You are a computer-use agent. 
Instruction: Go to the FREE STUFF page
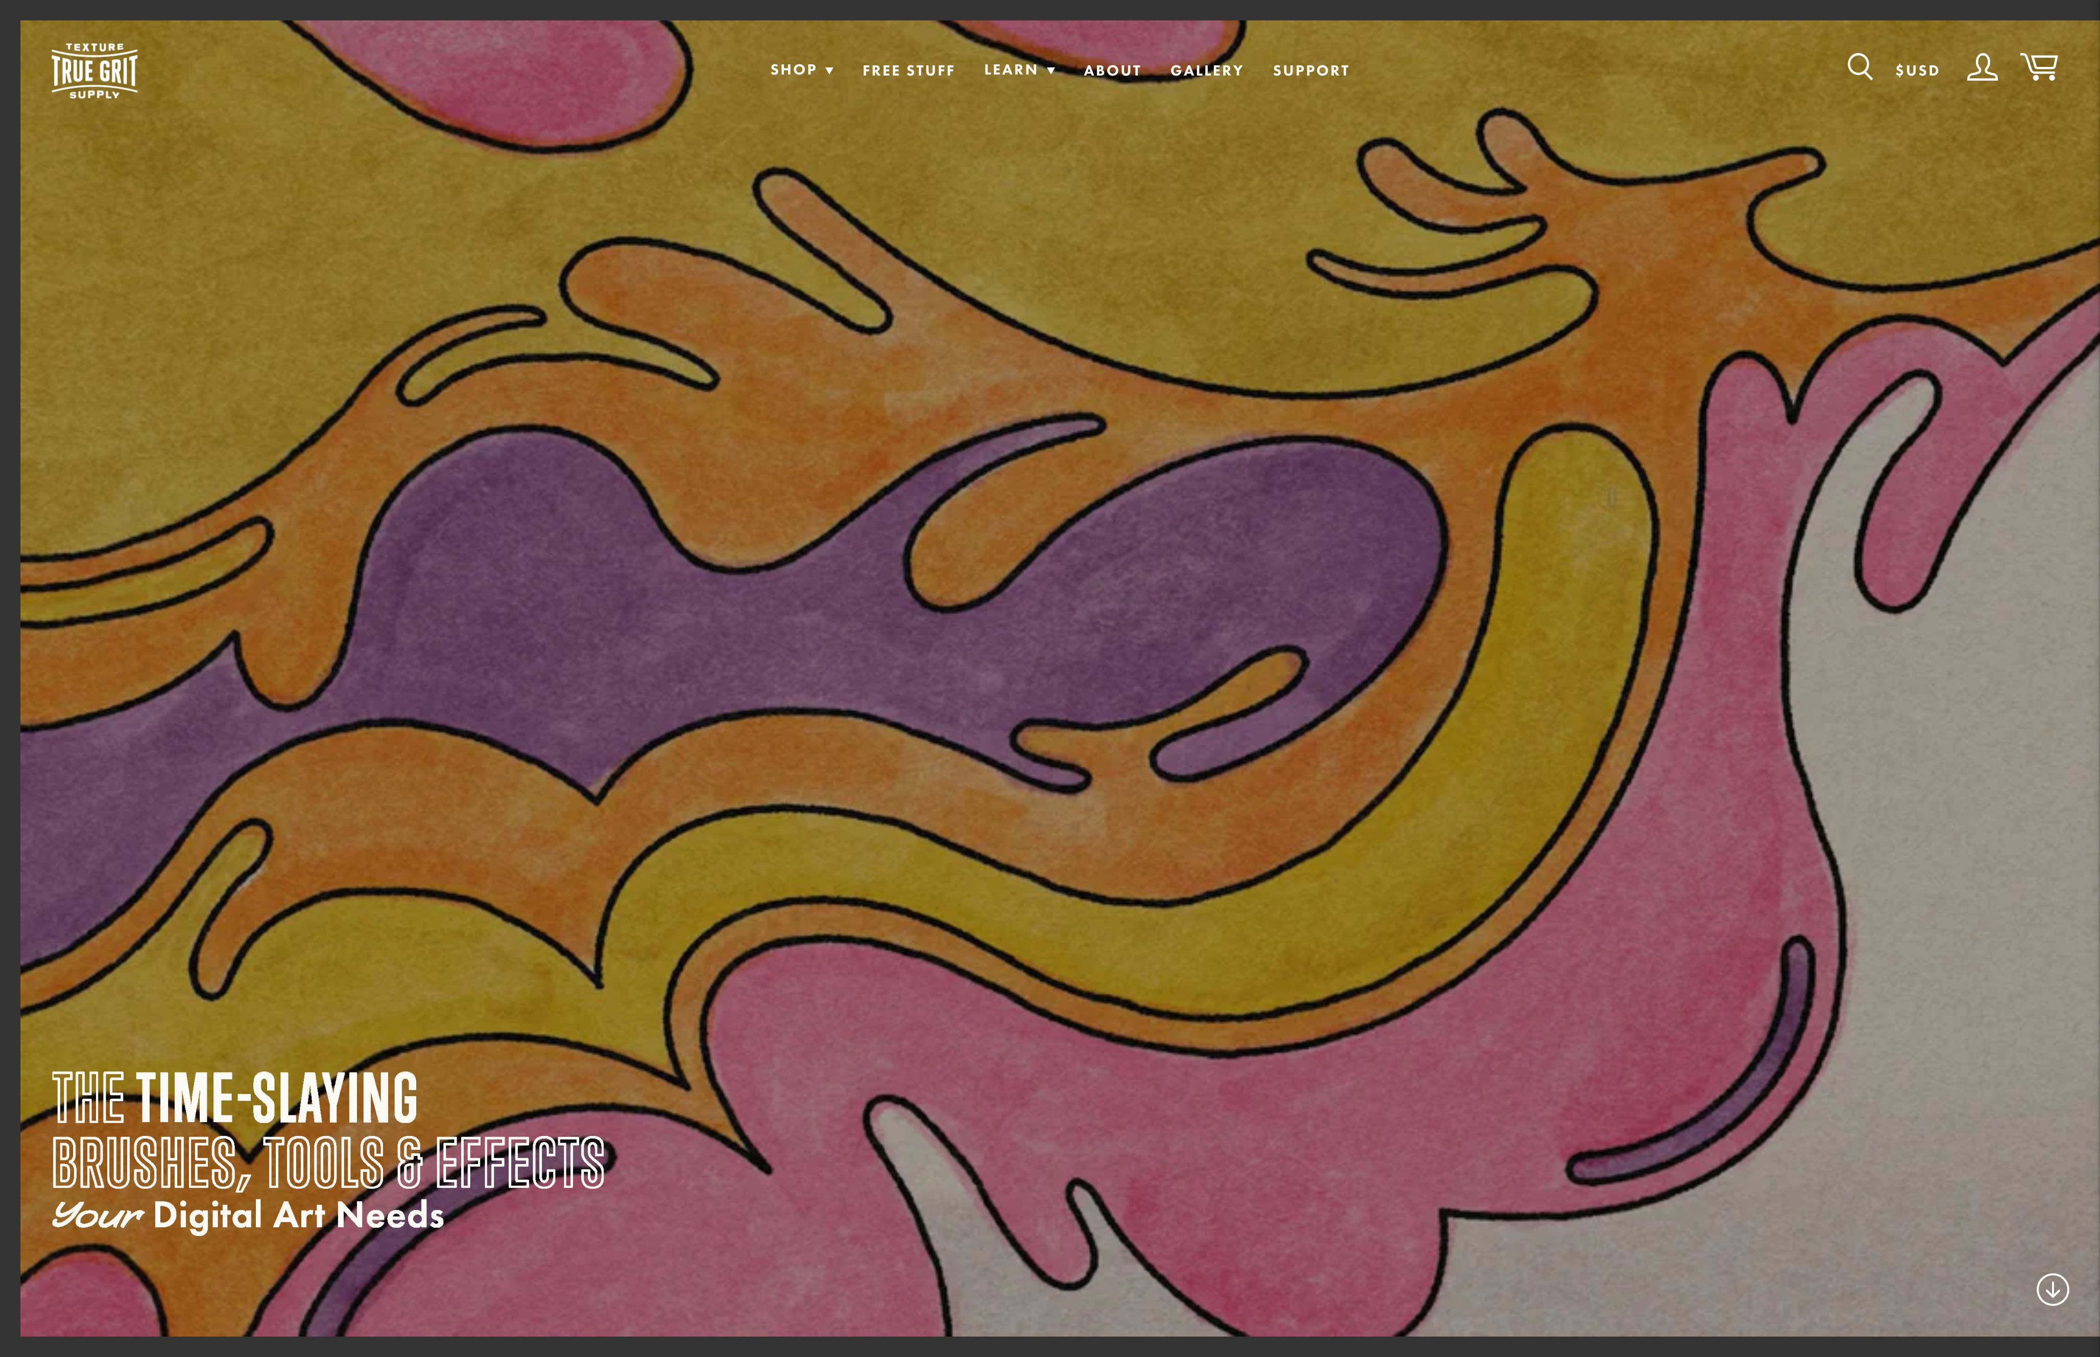tap(908, 70)
